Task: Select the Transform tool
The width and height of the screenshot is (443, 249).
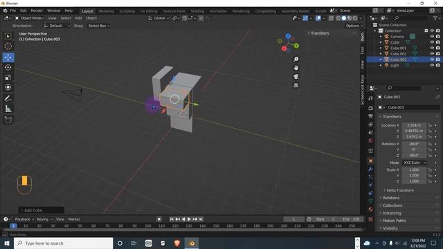Action: tap(8, 87)
